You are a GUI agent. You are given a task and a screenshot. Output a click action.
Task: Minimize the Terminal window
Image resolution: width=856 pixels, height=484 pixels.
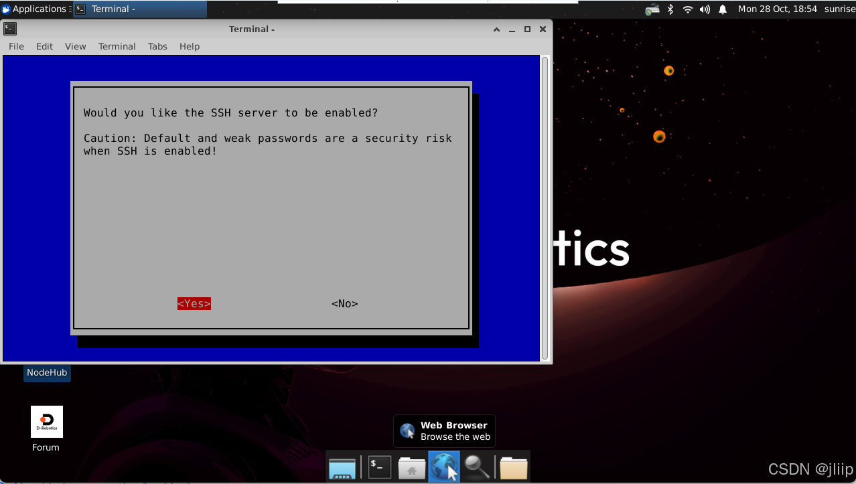tap(512, 29)
